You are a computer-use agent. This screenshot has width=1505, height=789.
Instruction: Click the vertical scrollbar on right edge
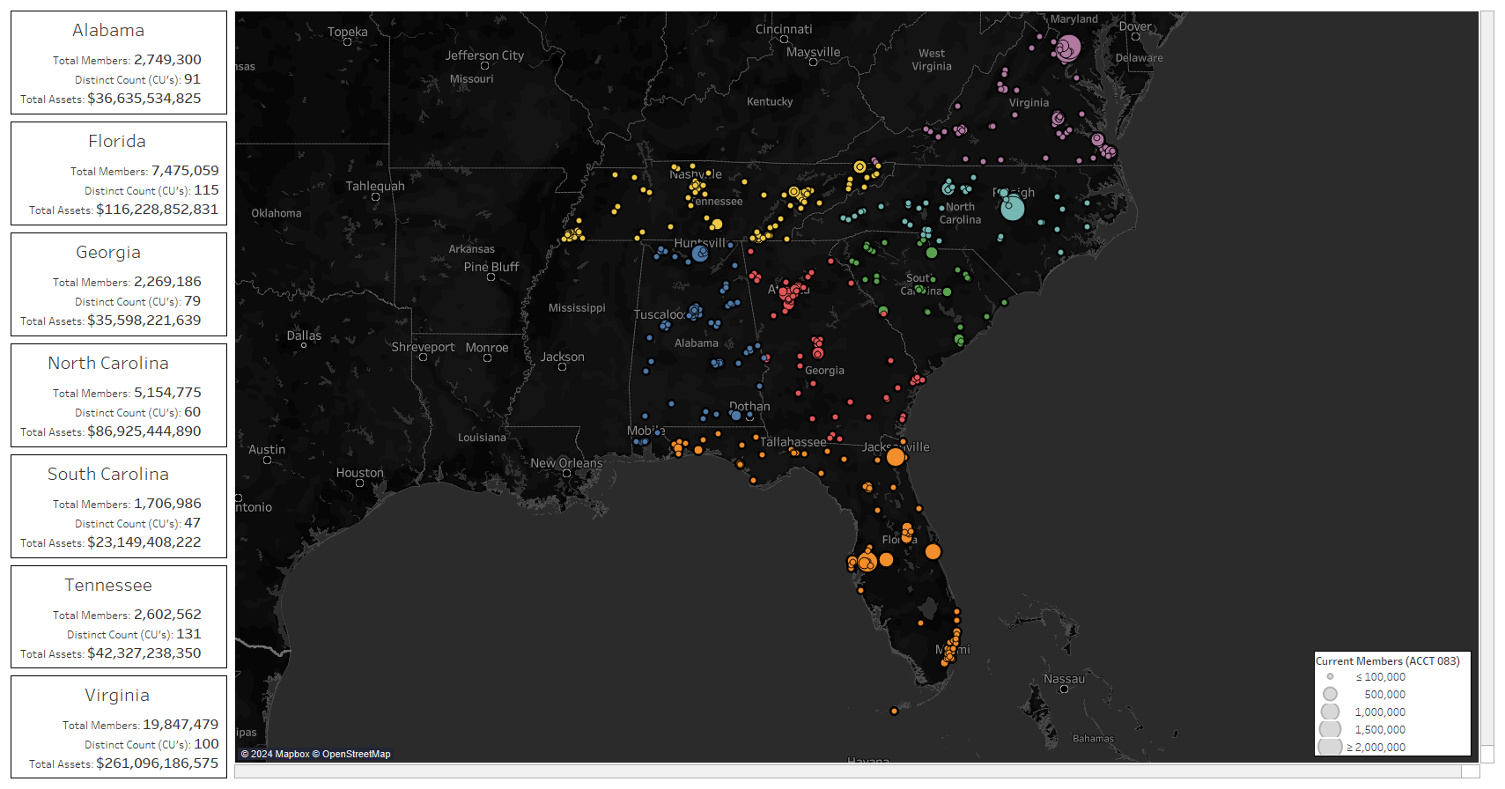point(1487,387)
